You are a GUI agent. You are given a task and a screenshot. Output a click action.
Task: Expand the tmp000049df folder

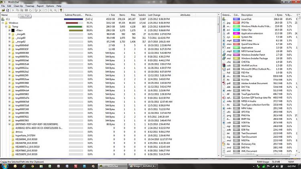pos(9,45)
